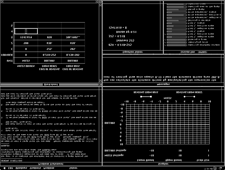Select the MILES unit cell
225x170 pixels.
click(26, 61)
